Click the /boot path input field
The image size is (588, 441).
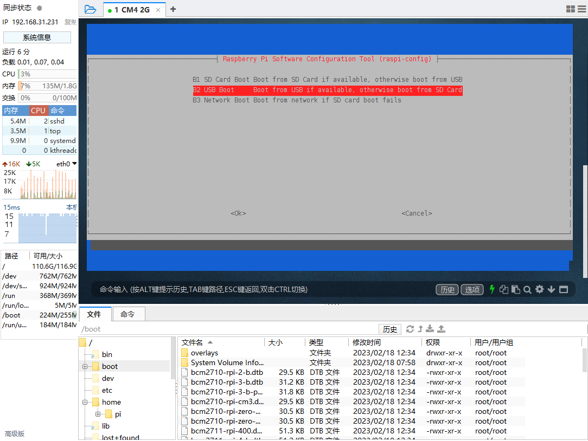[229, 329]
